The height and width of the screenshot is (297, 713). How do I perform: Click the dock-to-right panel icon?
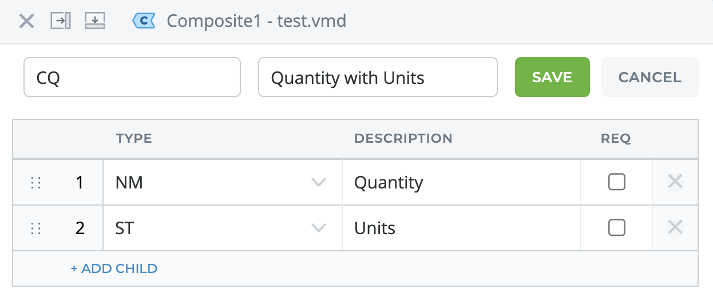(61, 21)
